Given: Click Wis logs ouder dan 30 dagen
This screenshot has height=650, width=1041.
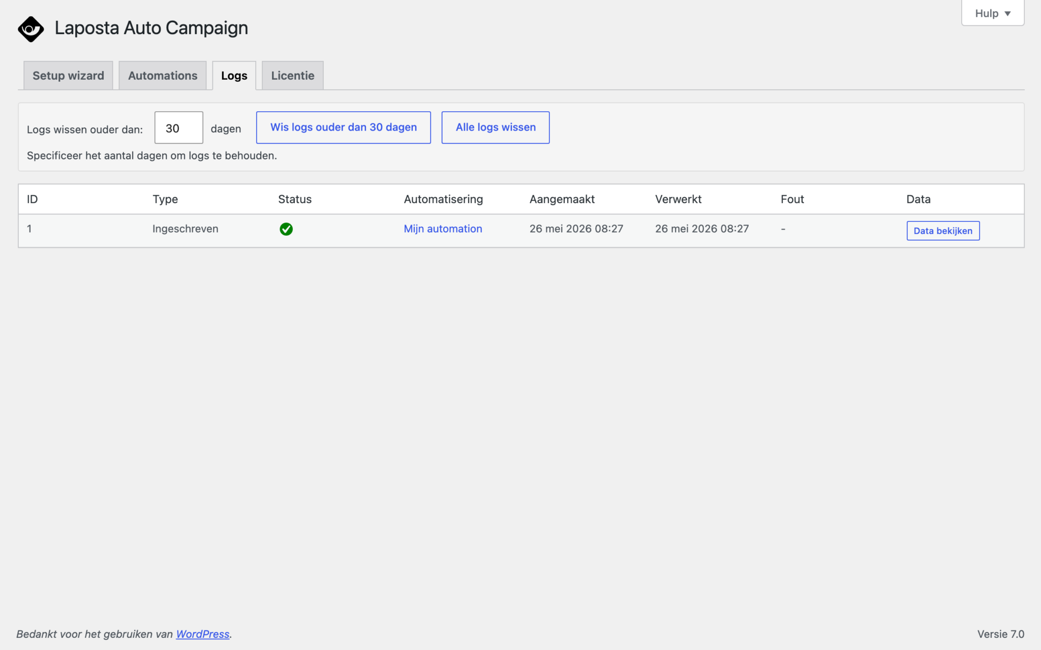Looking at the screenshot, I should point(344,127).
